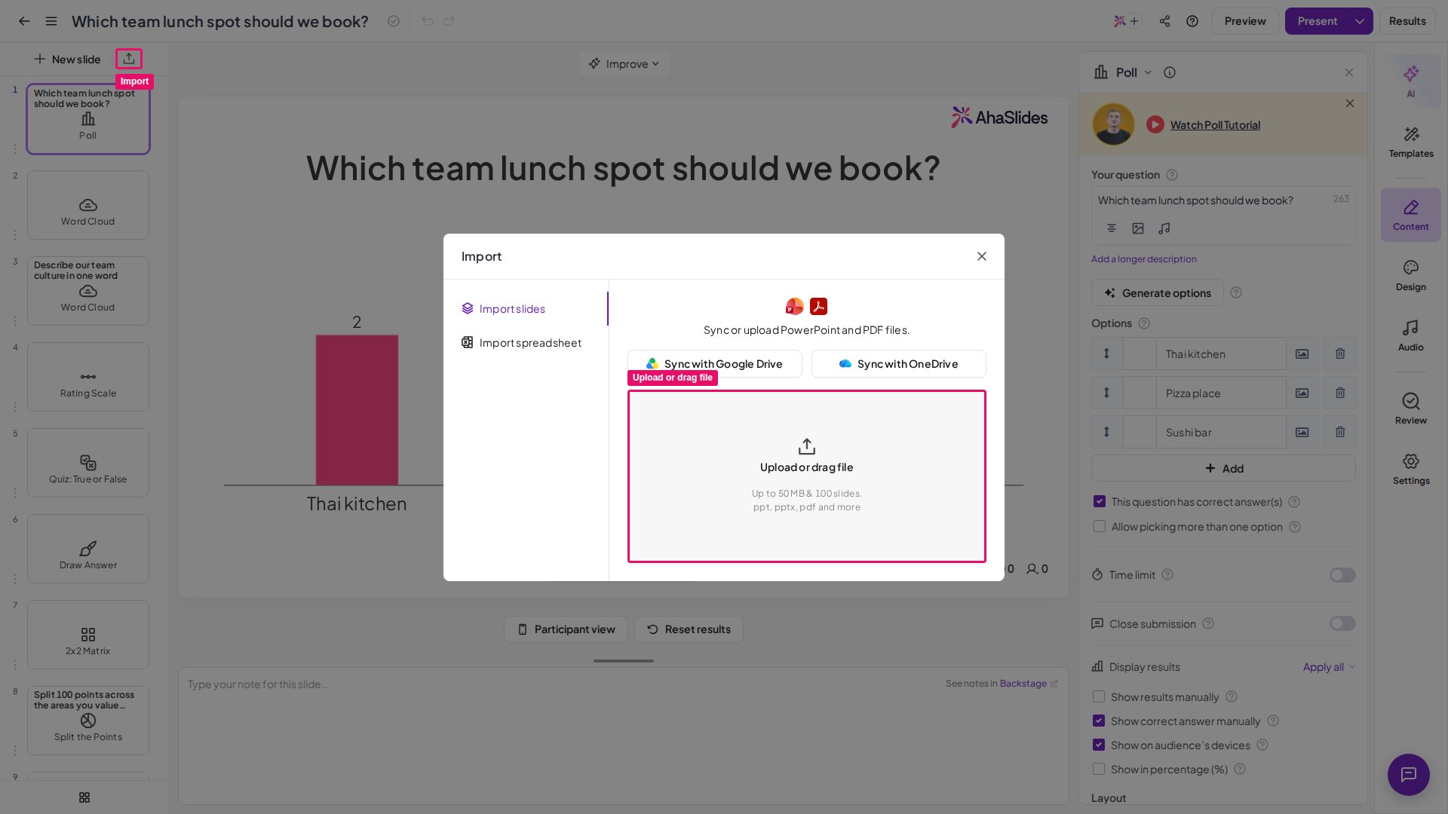Expand the Improve dropdown
The height and width of the screenshot is (814, 1448).
(x=624, y=64)
